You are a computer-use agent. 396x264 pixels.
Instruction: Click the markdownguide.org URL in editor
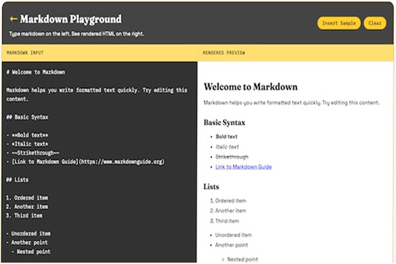[x=122, y=162]
